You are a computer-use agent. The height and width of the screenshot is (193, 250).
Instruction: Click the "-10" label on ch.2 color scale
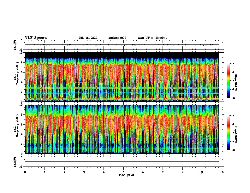[x=233, y=150]
